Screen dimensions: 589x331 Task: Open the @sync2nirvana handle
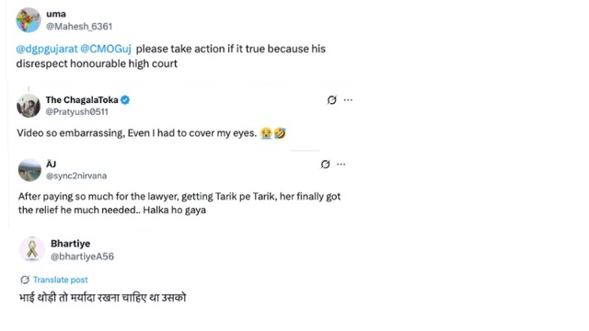76,176
